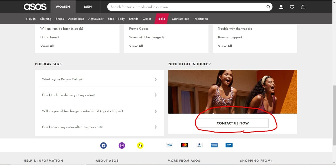336x165 pixels.
Task: Open the Find a brand link
Action: tap(49, 37)
